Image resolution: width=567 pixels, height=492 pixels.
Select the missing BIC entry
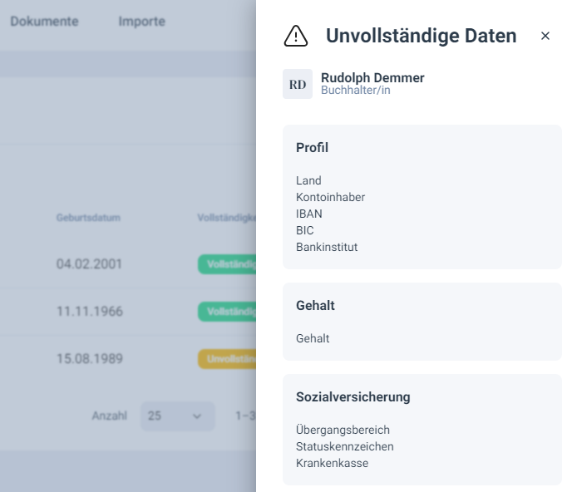click(x=305, y=230)
